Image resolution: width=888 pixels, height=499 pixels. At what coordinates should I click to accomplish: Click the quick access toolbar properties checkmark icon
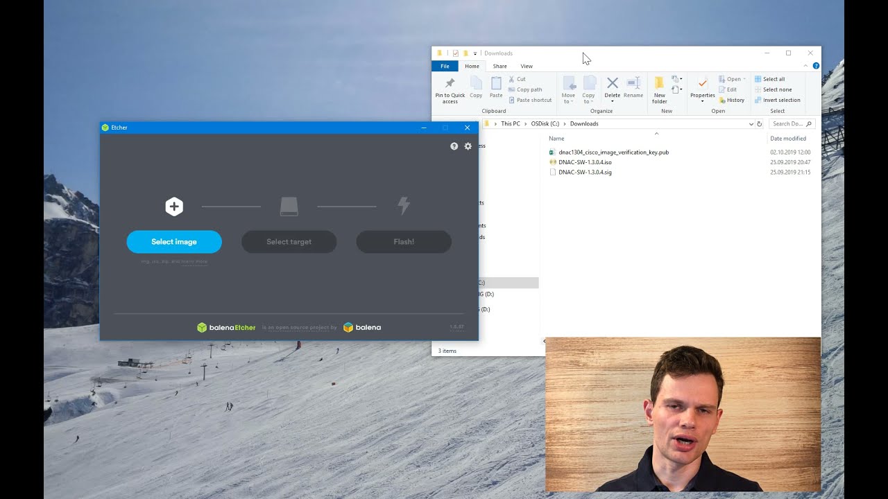pos(456,53)
